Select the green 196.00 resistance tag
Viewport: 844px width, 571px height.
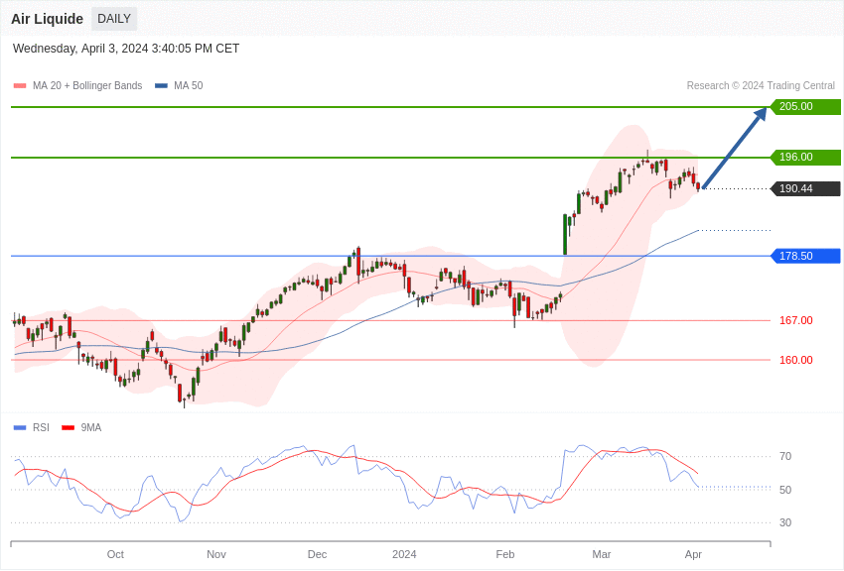[805, 158]
